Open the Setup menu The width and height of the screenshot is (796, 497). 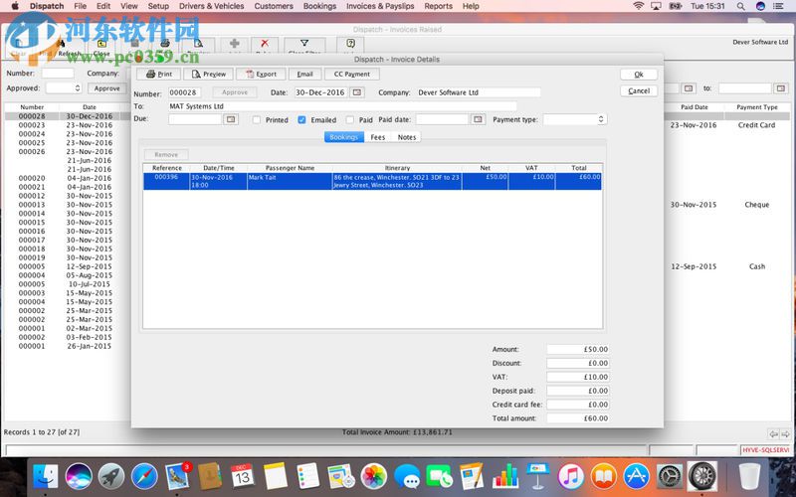point(158,6)
